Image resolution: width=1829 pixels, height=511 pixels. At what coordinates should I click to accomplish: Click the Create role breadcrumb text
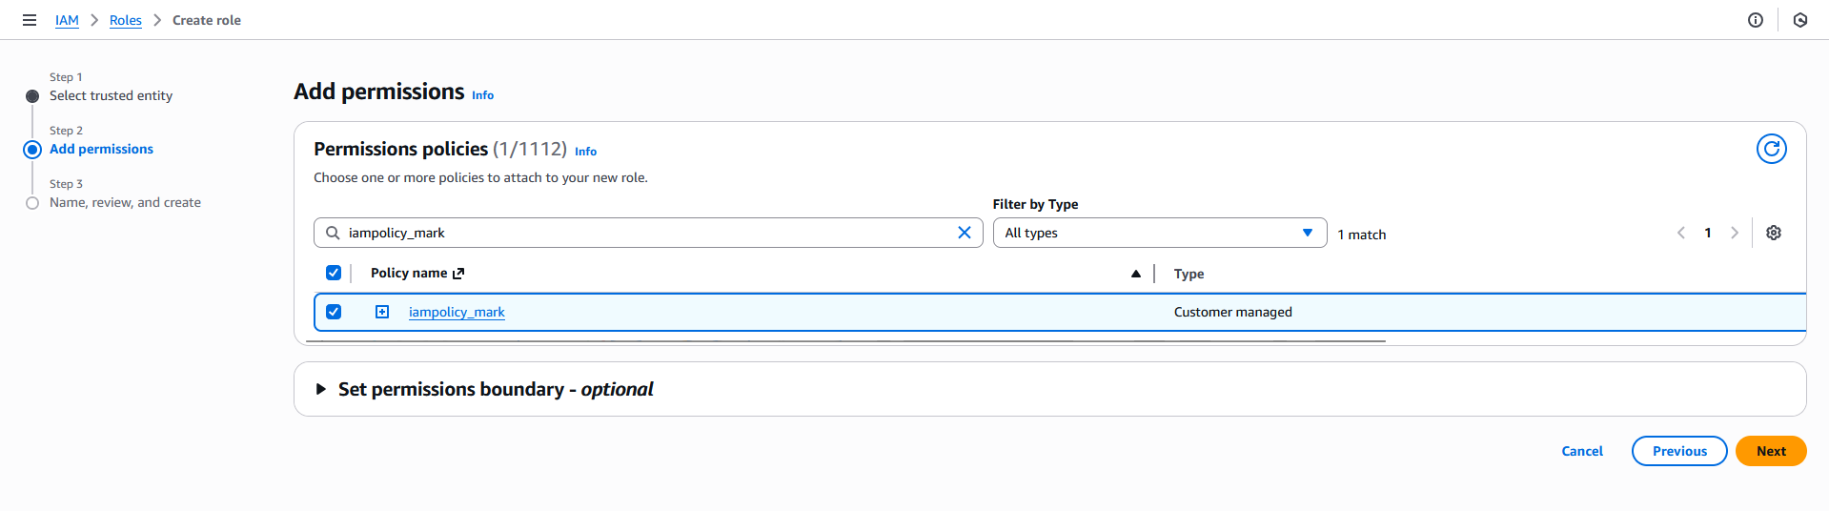click(207, 20)
